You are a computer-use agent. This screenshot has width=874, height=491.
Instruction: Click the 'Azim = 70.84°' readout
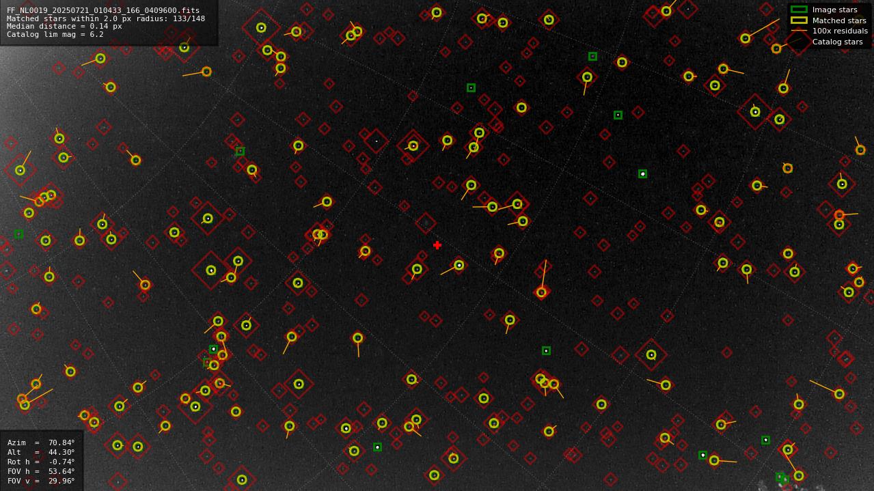pyautogui.click(x=41, y=443)
